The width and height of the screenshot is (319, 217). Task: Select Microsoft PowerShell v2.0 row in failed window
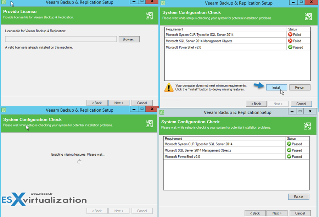(237, 47)
